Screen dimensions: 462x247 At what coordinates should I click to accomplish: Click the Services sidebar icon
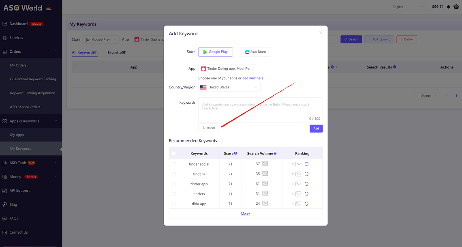(5, 38)
